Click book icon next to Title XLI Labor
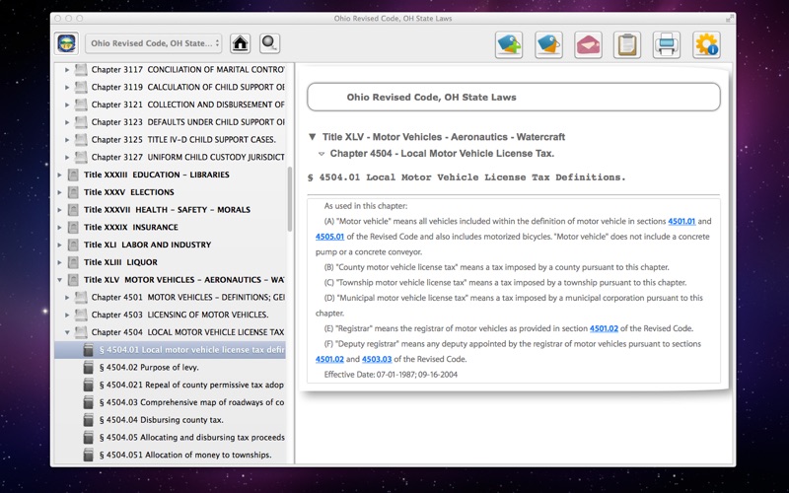This screenshot has width=789, height=493. (73, 245)
